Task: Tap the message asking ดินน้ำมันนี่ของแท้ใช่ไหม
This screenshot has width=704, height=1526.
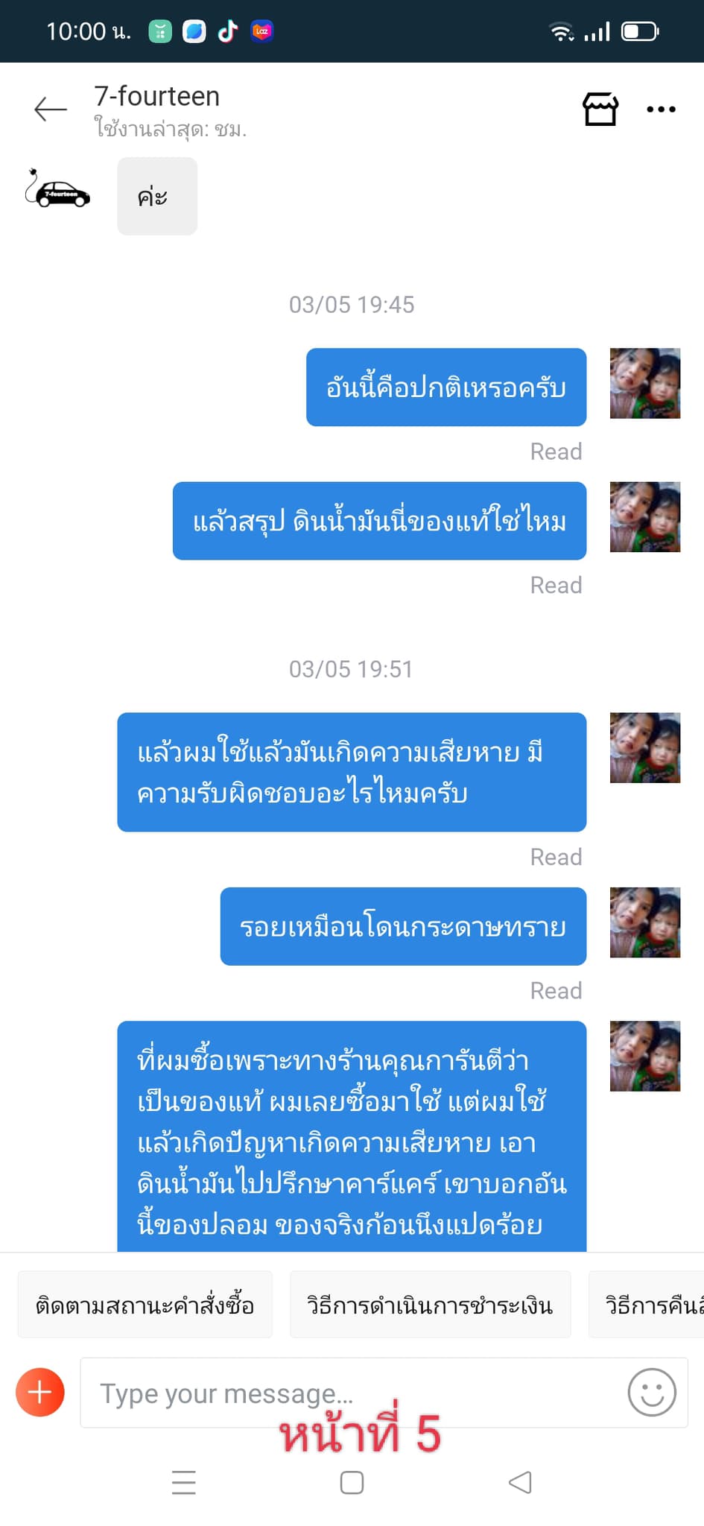Action: tap(379, 521)
